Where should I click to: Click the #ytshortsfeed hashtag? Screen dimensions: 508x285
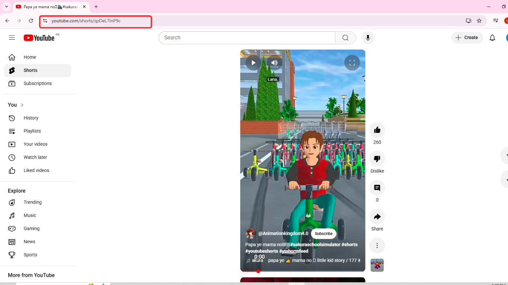point(294,251)
